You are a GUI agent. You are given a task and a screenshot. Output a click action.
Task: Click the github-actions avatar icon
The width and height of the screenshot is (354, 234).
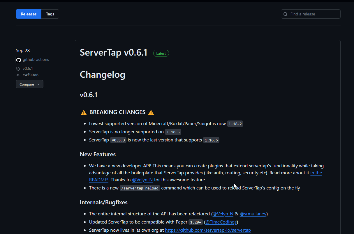(18, 60)
